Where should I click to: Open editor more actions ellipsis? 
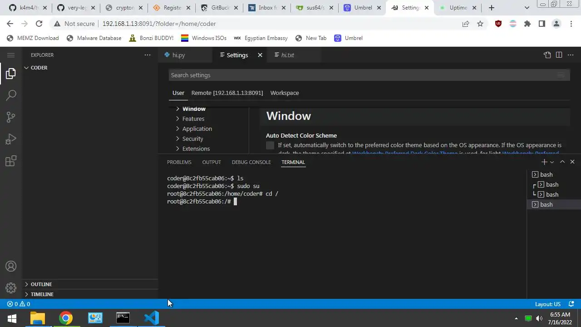[571, 55]
